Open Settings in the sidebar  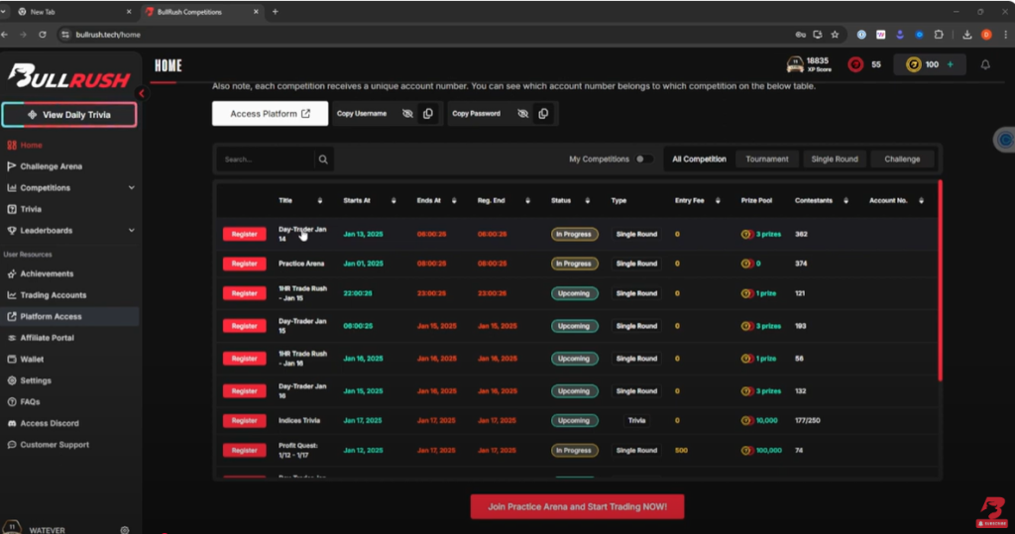tap(35, 380)
